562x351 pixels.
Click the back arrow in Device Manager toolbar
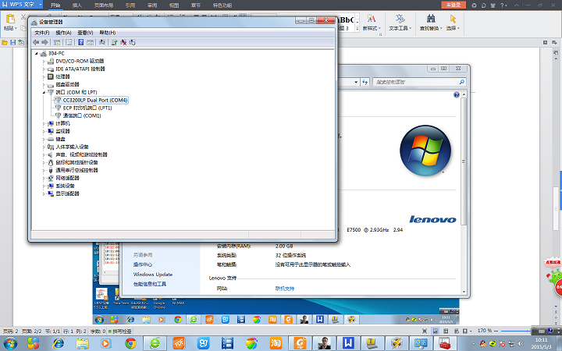point(36,42)
